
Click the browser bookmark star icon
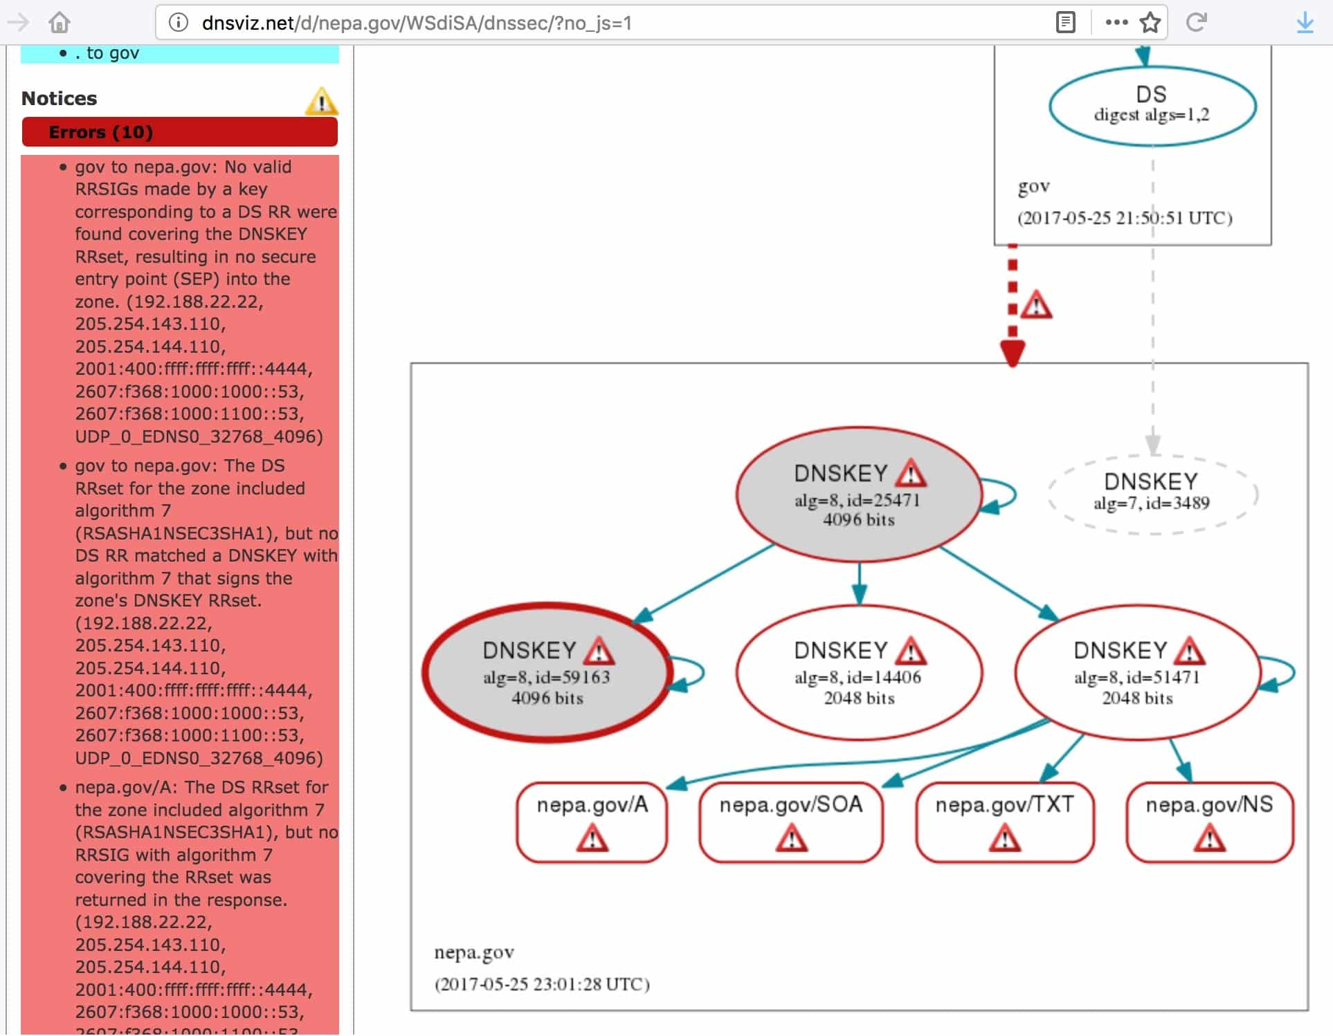pos(1151,19)
